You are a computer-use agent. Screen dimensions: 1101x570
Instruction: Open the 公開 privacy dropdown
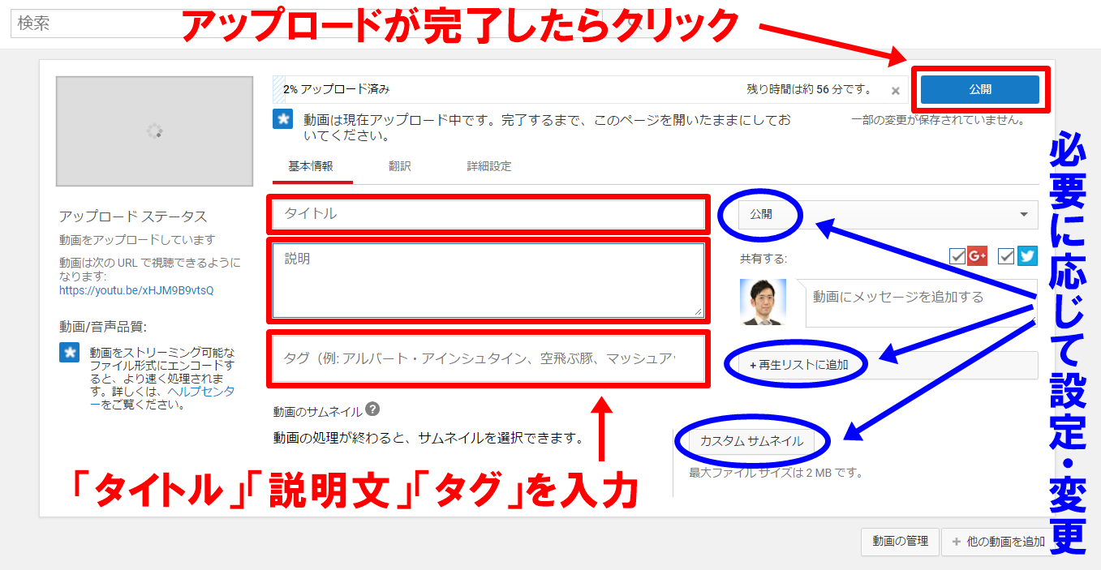[x=888, y=215]
